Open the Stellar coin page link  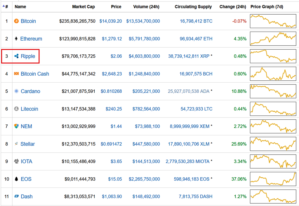point(28,144)
